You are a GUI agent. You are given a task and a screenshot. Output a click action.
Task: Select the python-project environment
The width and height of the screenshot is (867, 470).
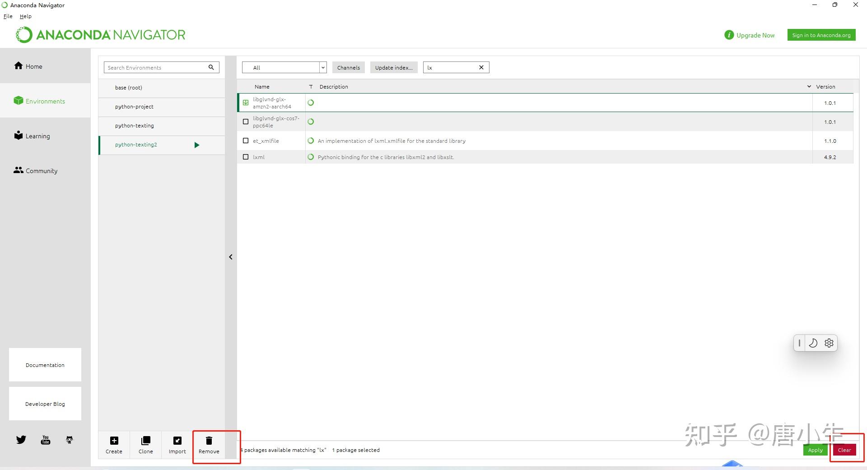(162, 107)
